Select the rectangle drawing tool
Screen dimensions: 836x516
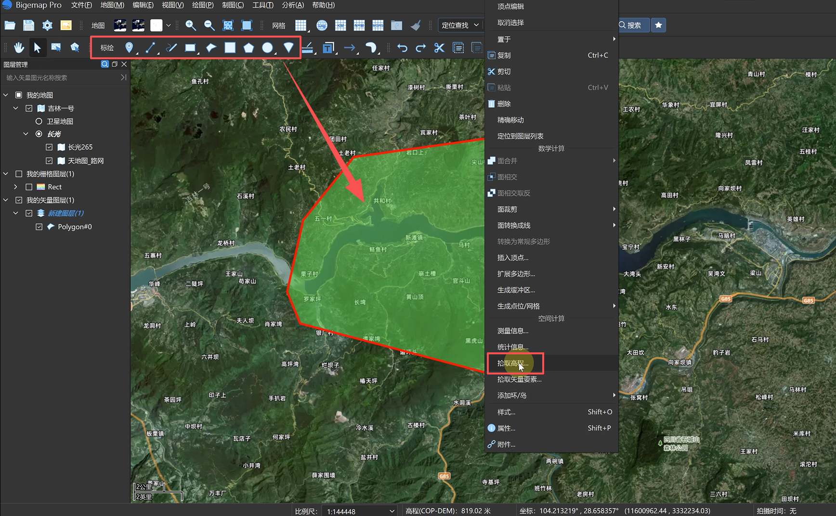point(190,48)
